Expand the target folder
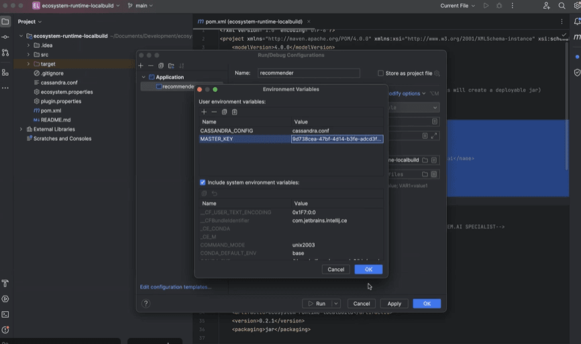 [x=28, y=64]
